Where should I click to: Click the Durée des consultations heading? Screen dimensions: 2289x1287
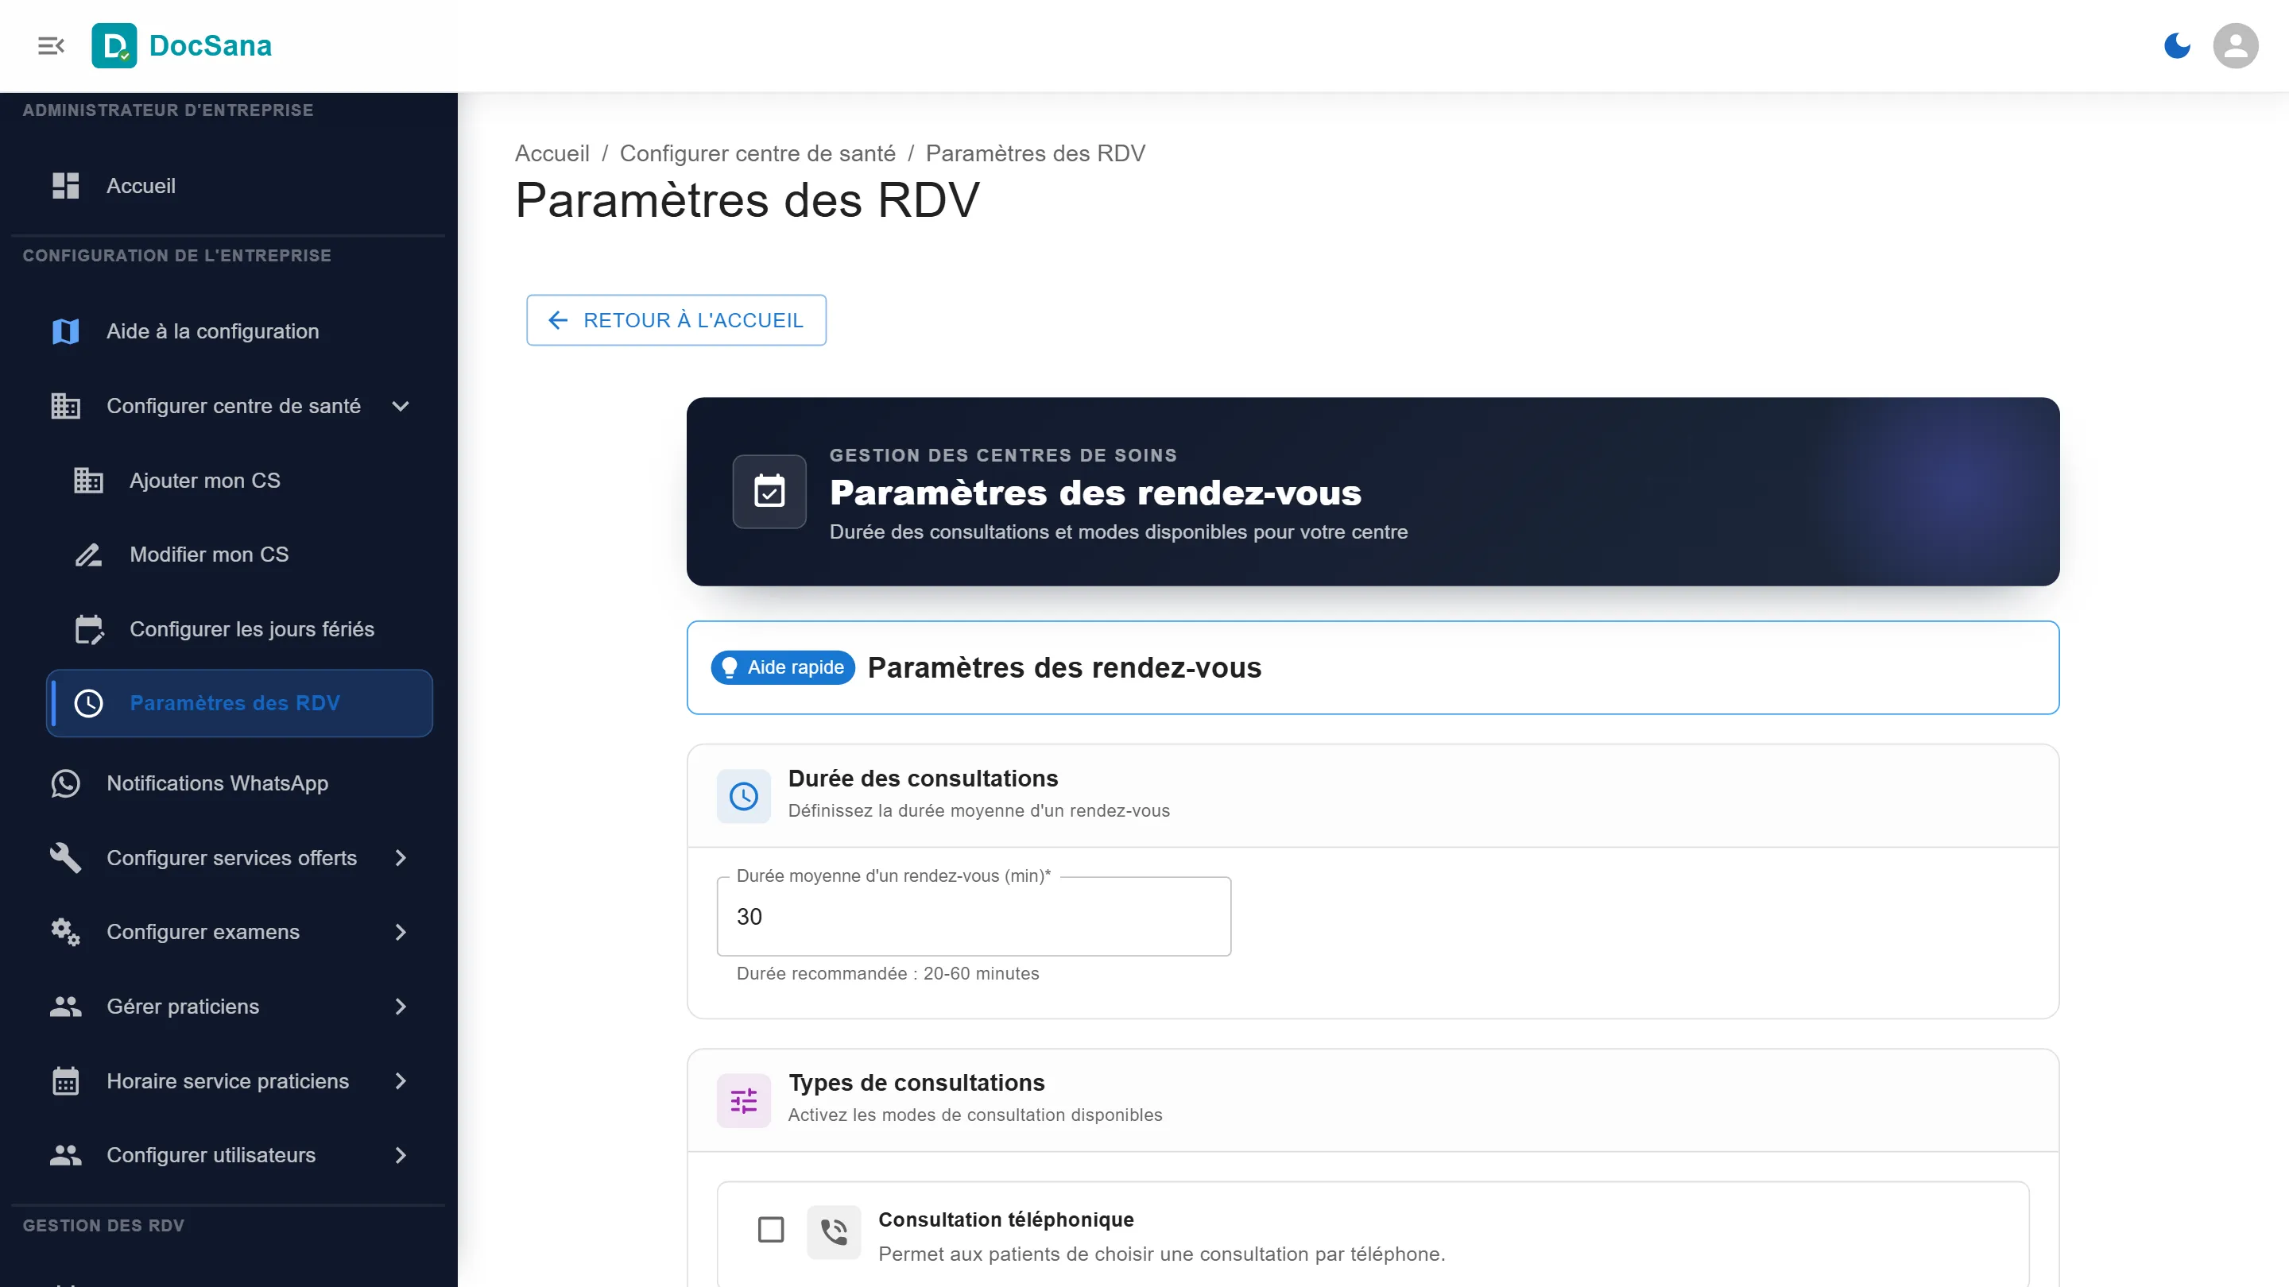pos(924,778)
